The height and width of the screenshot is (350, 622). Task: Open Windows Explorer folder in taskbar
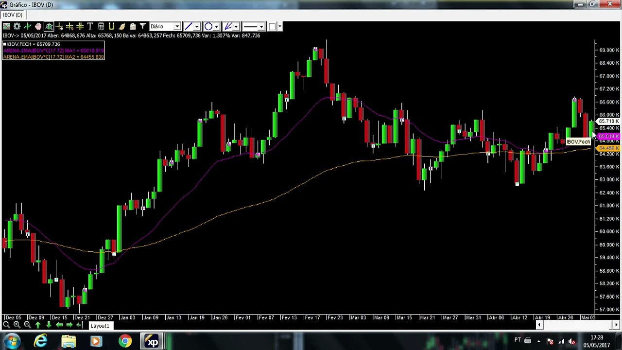[69, 341]
